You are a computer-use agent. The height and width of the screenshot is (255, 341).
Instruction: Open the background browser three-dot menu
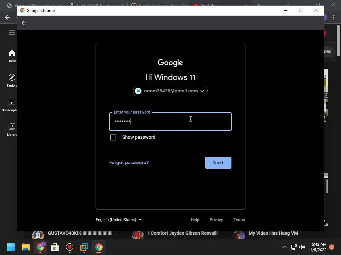pos(334,17)
